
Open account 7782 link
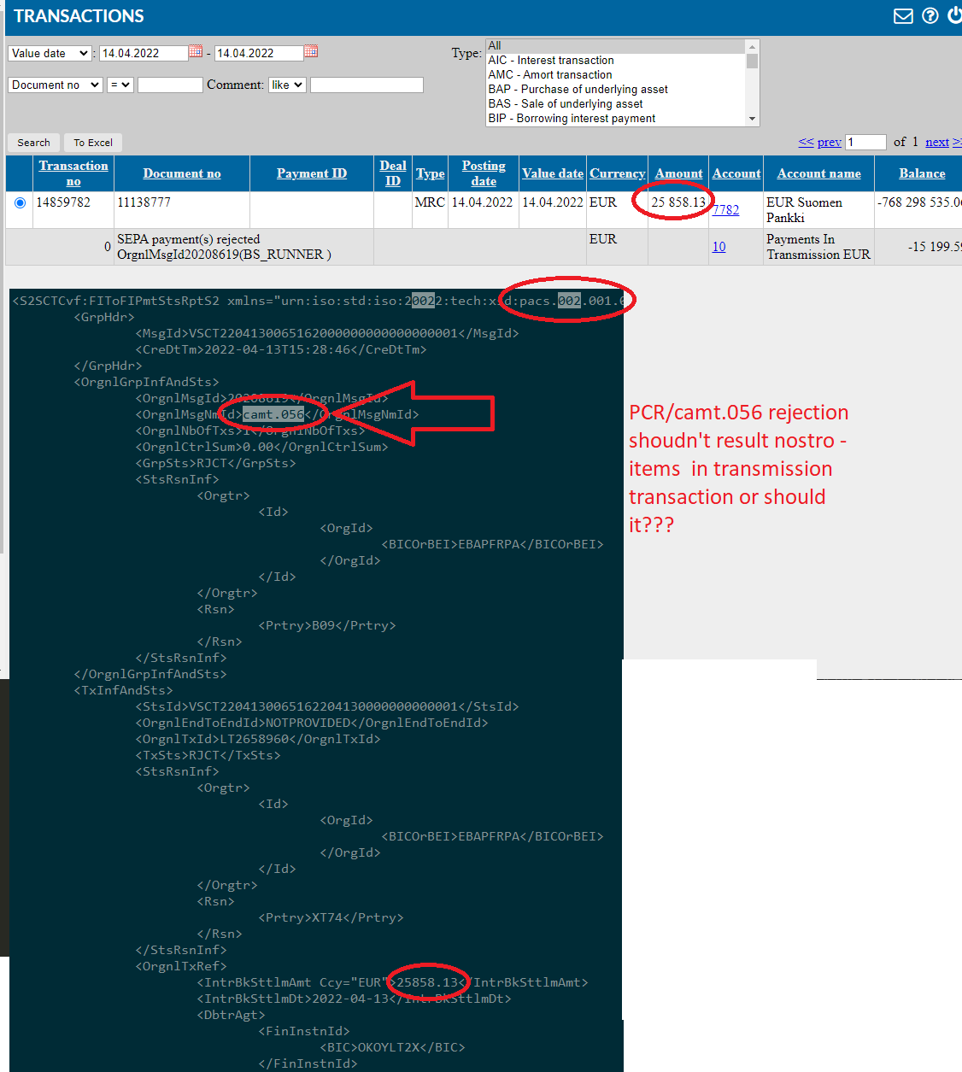(725, 210)
